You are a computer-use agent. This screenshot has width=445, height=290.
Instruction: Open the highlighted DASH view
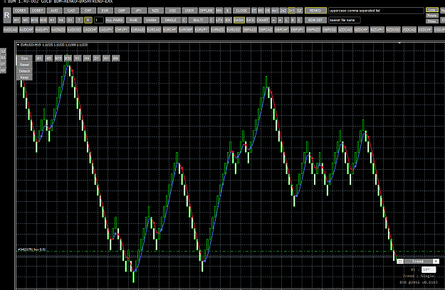[239, 20]
